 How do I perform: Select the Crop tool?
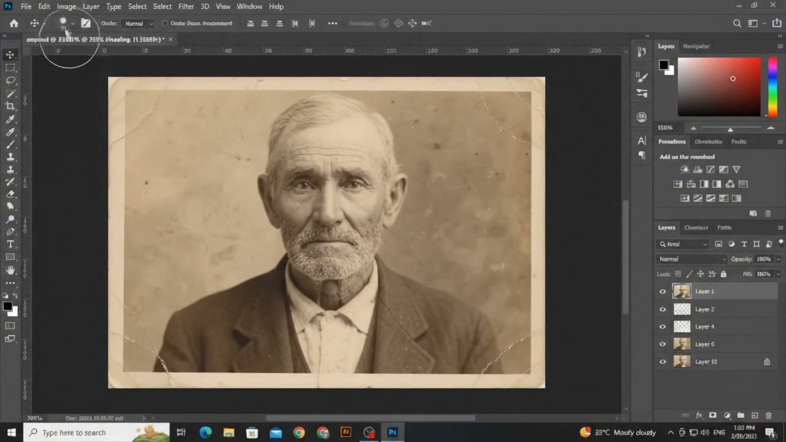[10, 106]
